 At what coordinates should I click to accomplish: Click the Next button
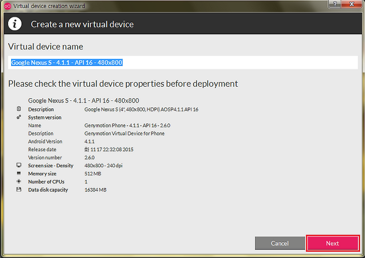pyautogui.click(x=333, y=243)
